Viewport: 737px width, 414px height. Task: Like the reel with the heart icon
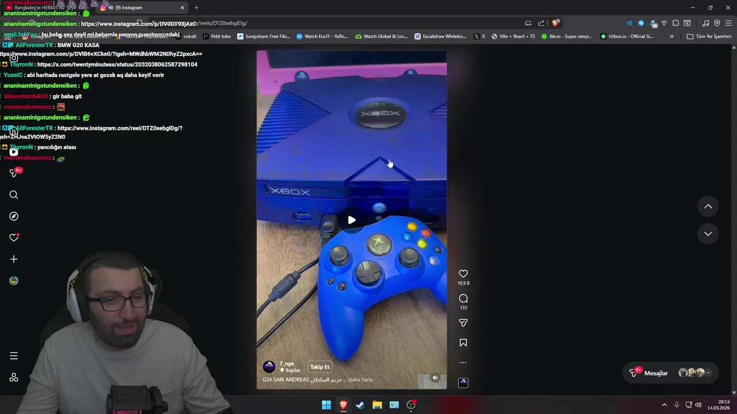463,274
